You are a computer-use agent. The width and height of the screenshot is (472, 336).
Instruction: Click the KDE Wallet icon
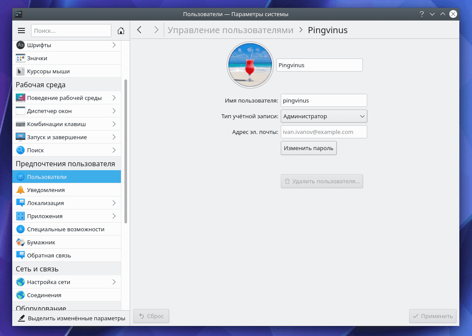click(x=21, y=242)
